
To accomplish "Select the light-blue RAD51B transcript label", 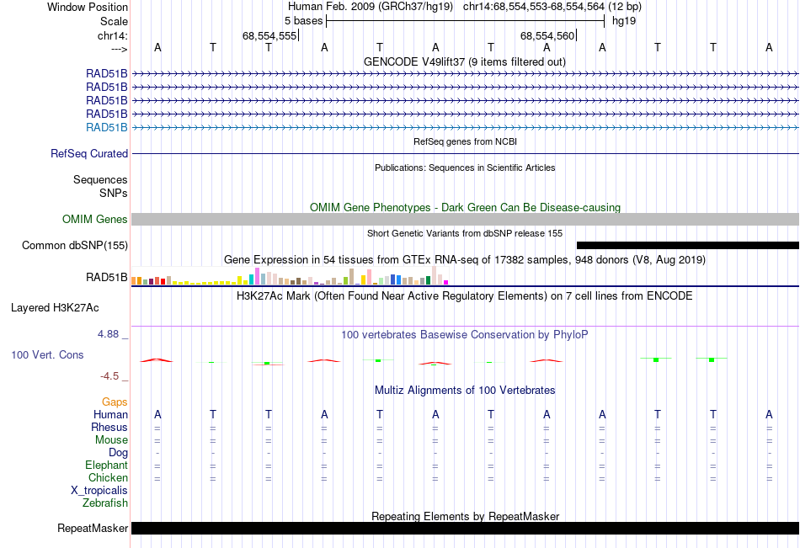I will click(x=107, y=128).
